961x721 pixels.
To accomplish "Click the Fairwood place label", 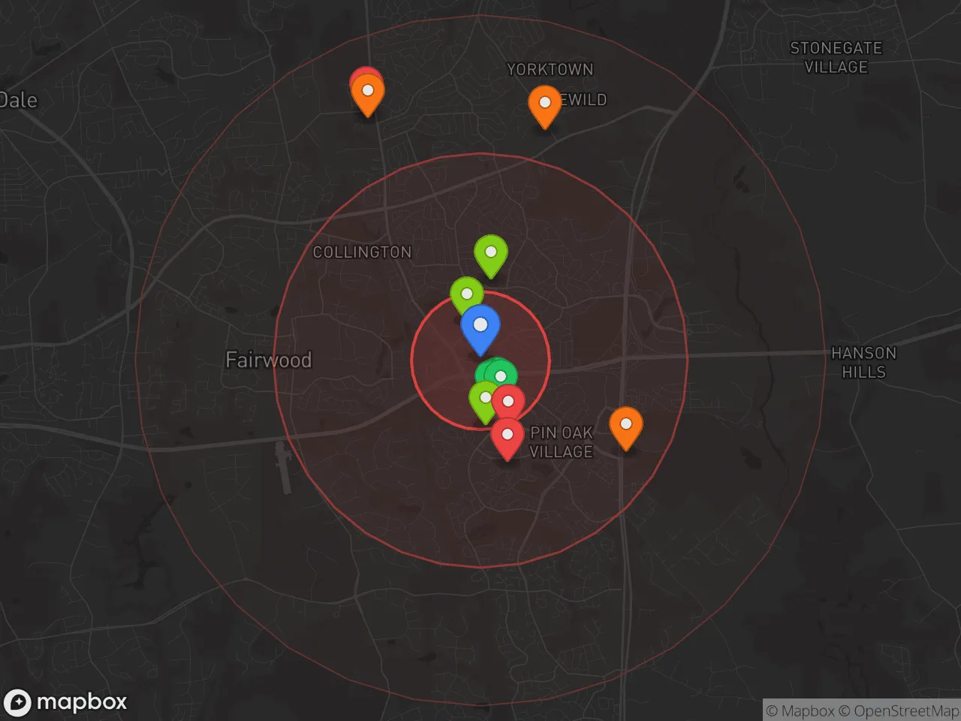I will [x=268, y=360].
